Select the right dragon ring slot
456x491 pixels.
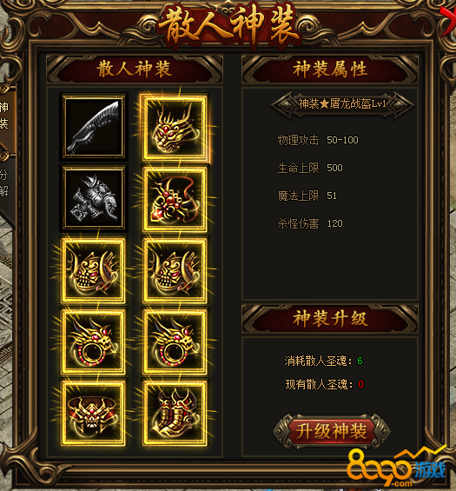(x=175, y=342)
